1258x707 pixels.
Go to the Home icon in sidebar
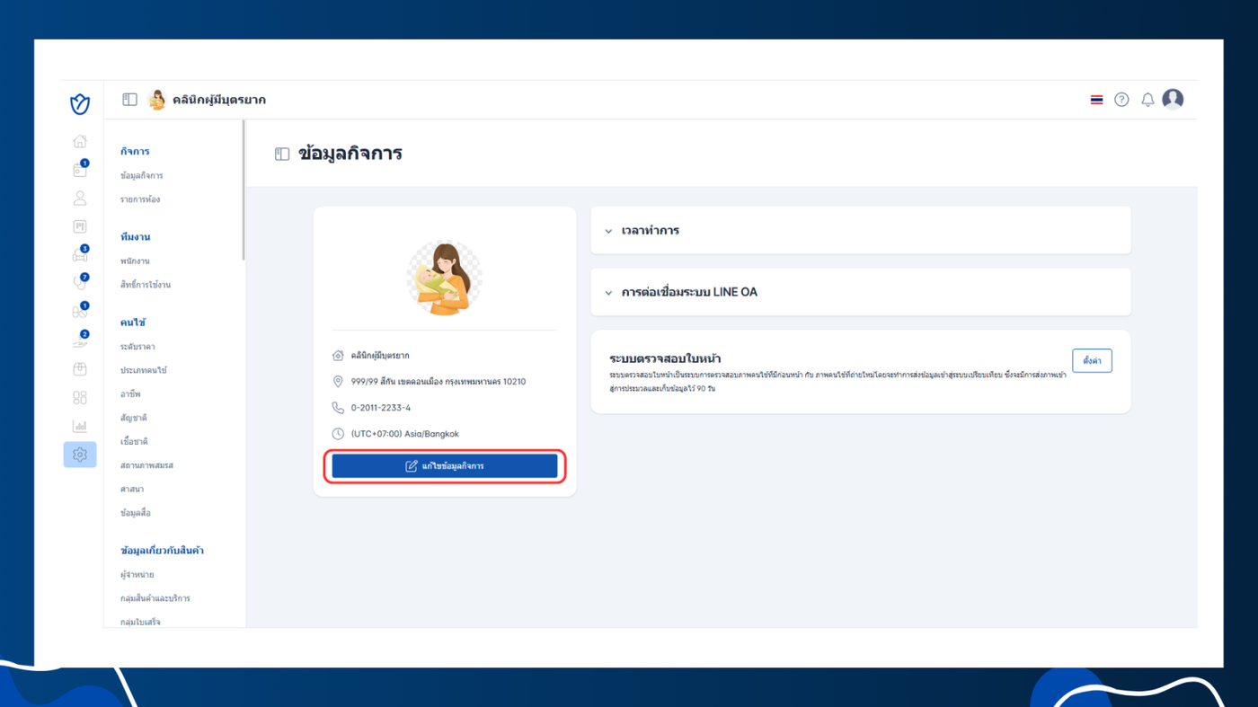point(80,141)
